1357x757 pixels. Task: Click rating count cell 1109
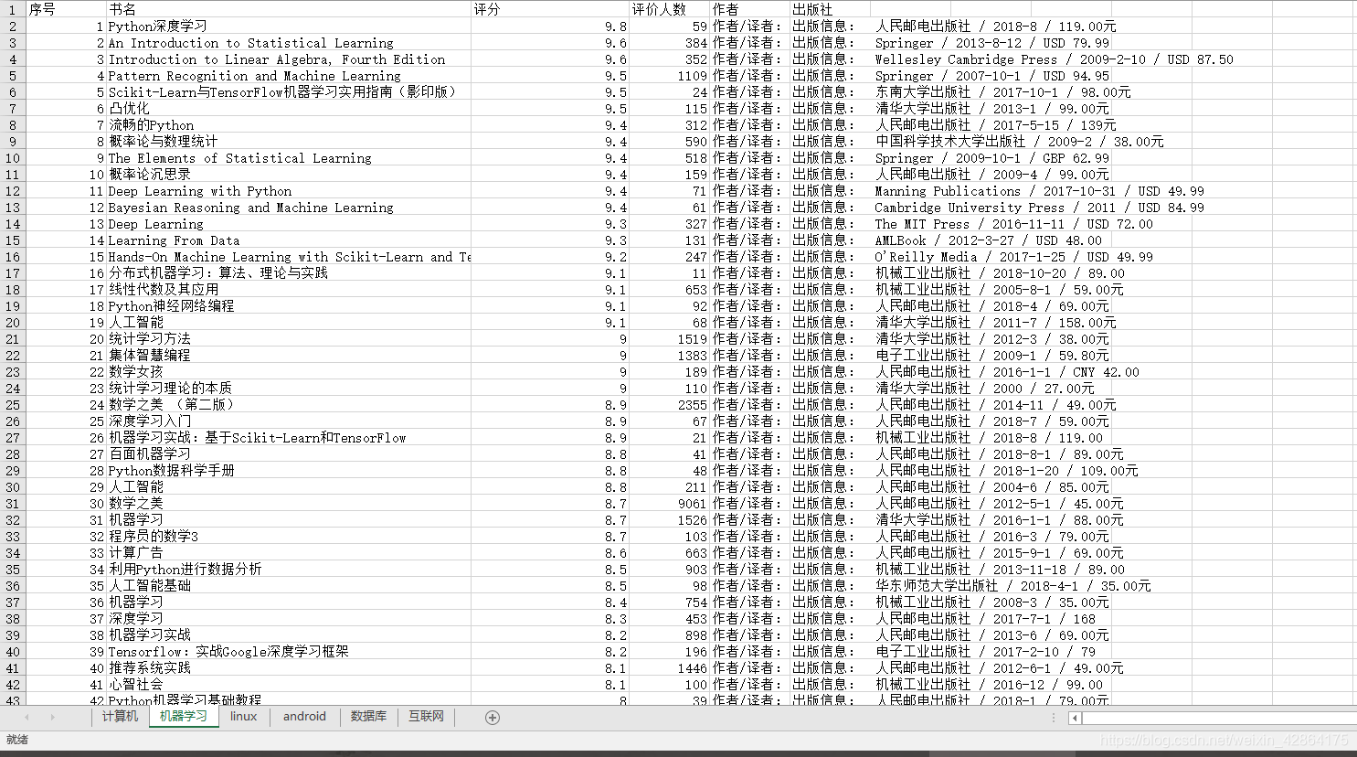pos(670,76)
